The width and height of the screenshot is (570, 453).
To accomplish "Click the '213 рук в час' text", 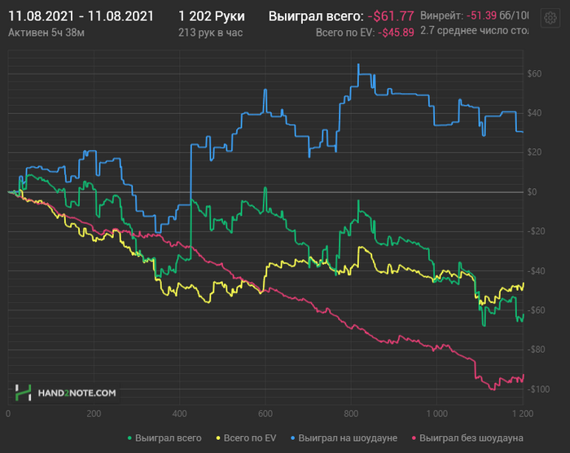I will [210, 33].
